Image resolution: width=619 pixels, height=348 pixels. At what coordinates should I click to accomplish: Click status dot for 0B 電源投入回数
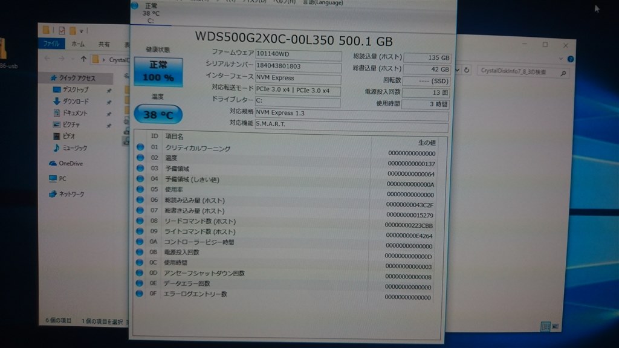(140, 252)
